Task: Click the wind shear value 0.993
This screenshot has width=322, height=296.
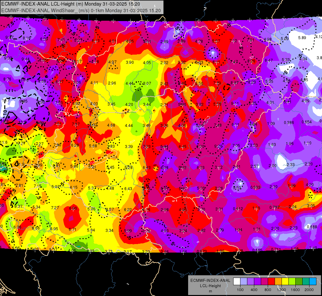Action: 255,187
